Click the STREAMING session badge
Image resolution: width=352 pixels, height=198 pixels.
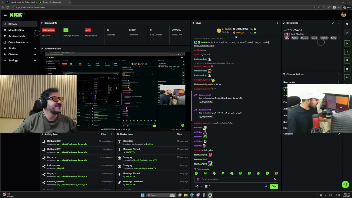48,30
